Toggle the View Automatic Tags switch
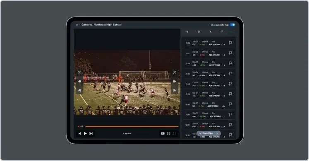The image size is (309, 161). pyautogui.click(x=232, y=25)
